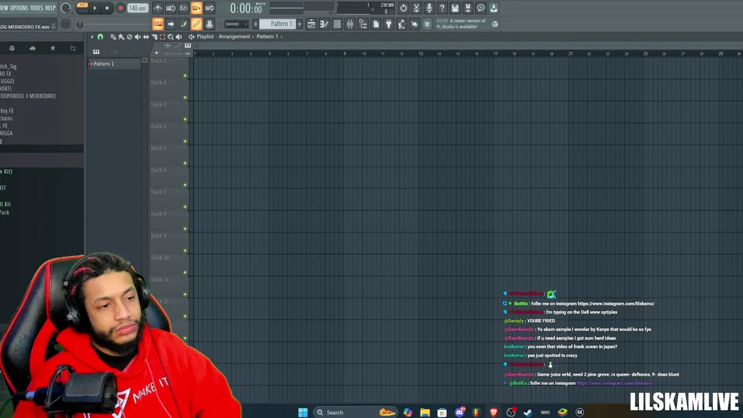Click the question mark help icon

442,8
